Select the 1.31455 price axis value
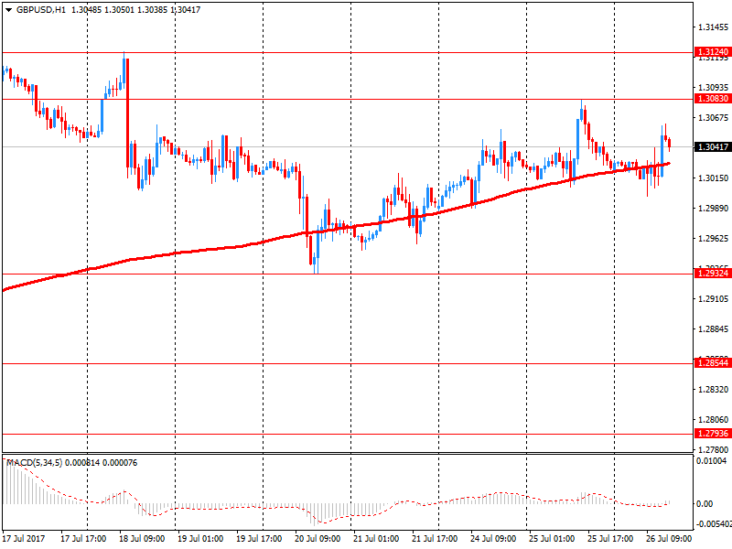This screenshot has width=732, height=549. [x=713, y=27]
